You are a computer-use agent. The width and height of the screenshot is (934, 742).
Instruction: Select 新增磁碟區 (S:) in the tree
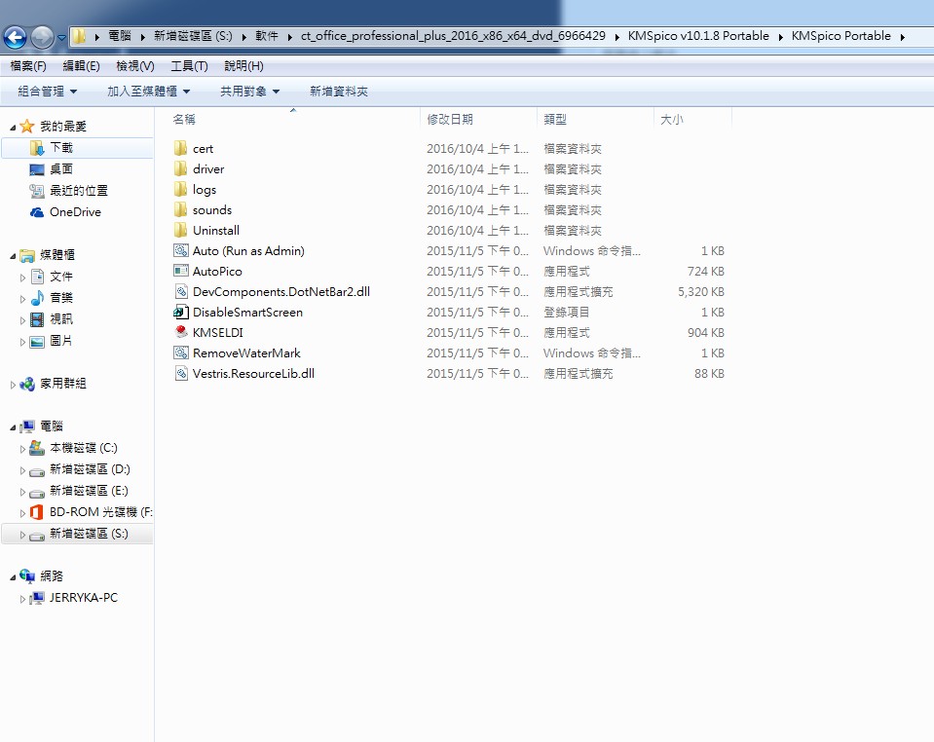(x=89, y=534)
